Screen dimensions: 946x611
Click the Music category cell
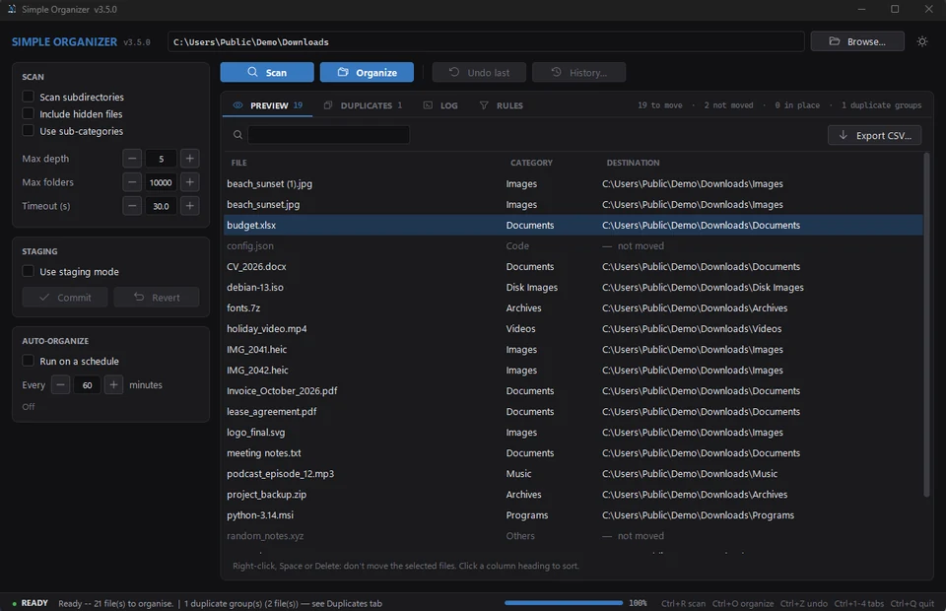[519, 473]
